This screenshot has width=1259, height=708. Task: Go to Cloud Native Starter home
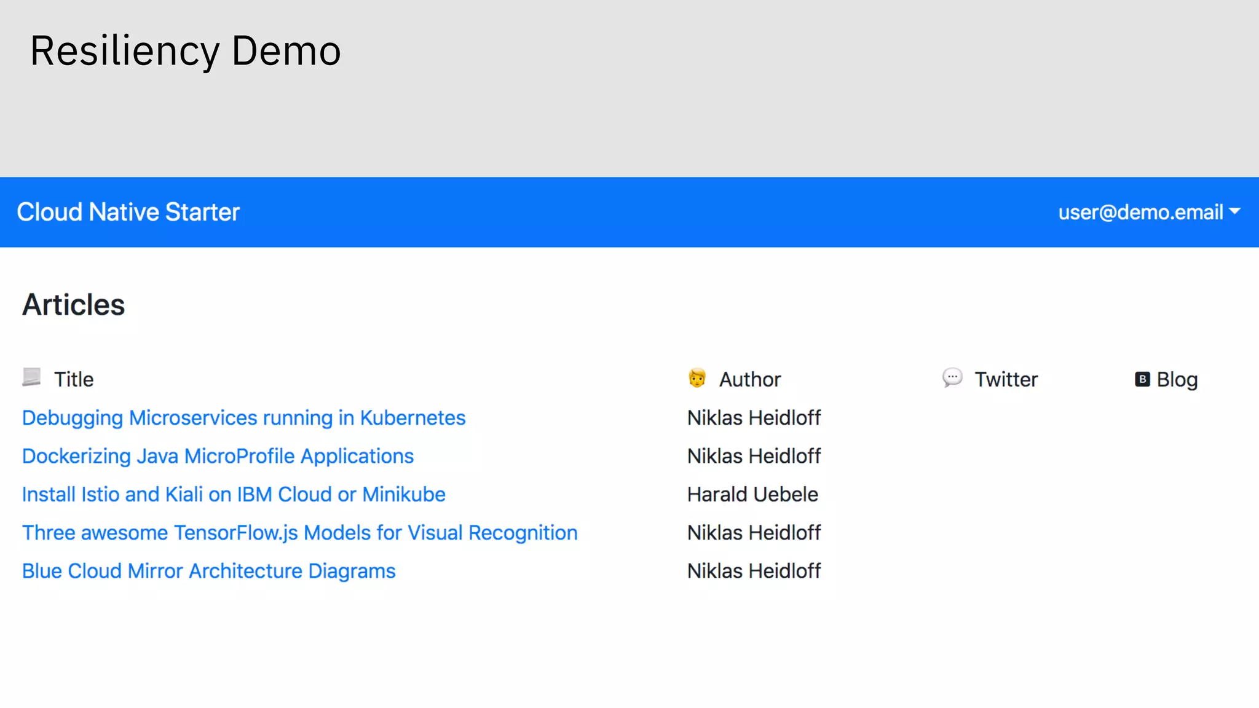click(x=128, y=212)
